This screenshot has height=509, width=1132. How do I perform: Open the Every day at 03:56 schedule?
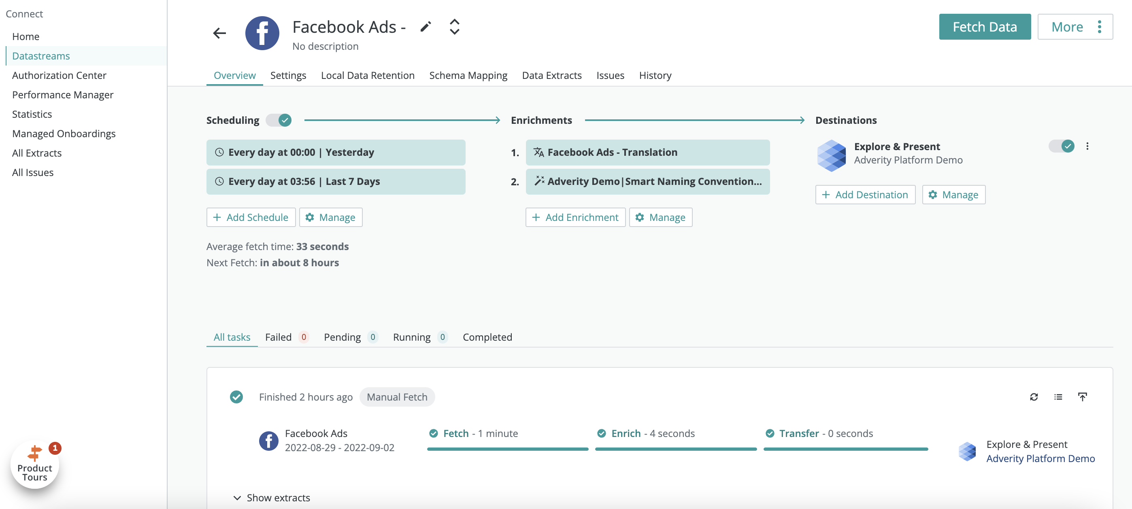coord(336,181)
